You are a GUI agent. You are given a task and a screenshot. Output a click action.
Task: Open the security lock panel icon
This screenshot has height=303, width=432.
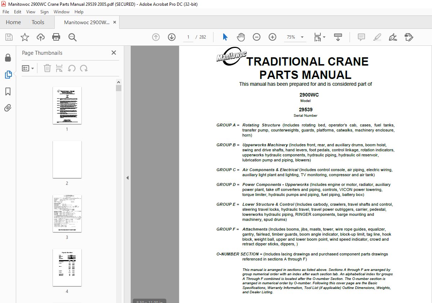[8, 58]
